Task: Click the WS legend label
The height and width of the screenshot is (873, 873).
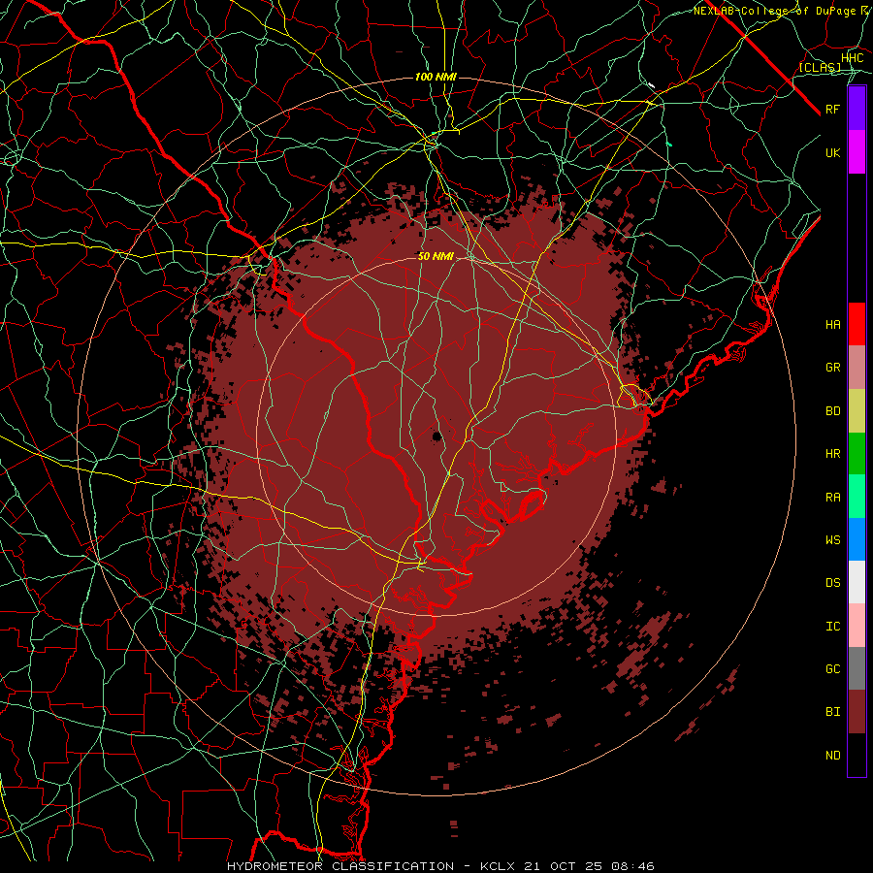Action: 833,539
